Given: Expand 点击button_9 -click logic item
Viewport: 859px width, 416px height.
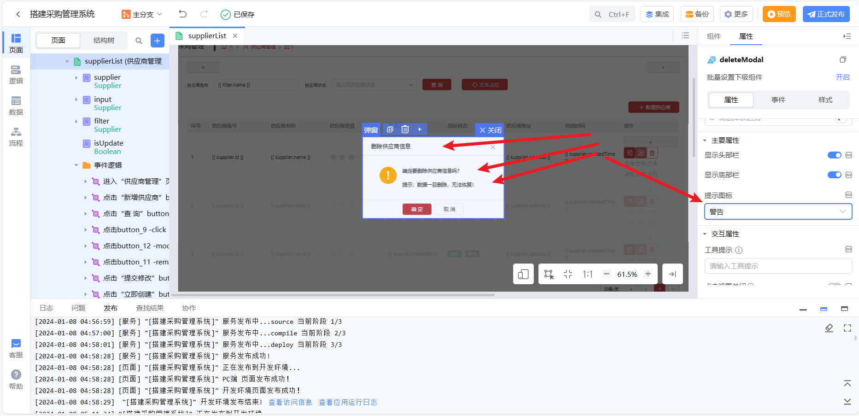Looking at the screenshot, I should [86, 230].
